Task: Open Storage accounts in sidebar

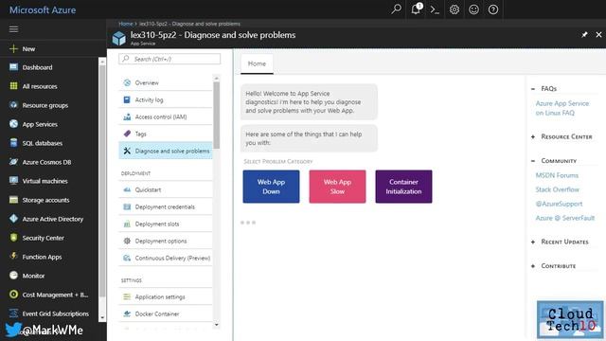Action: pos(45,200)
